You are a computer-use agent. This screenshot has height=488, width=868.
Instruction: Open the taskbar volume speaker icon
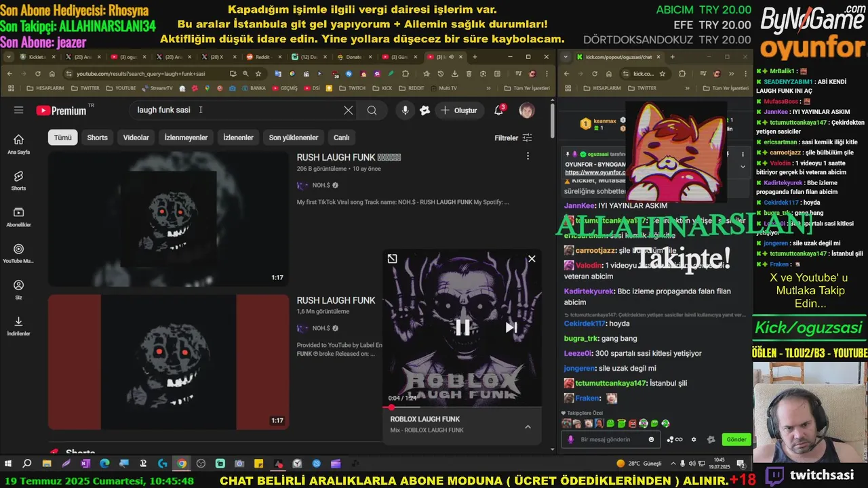[x=693, y=464]
